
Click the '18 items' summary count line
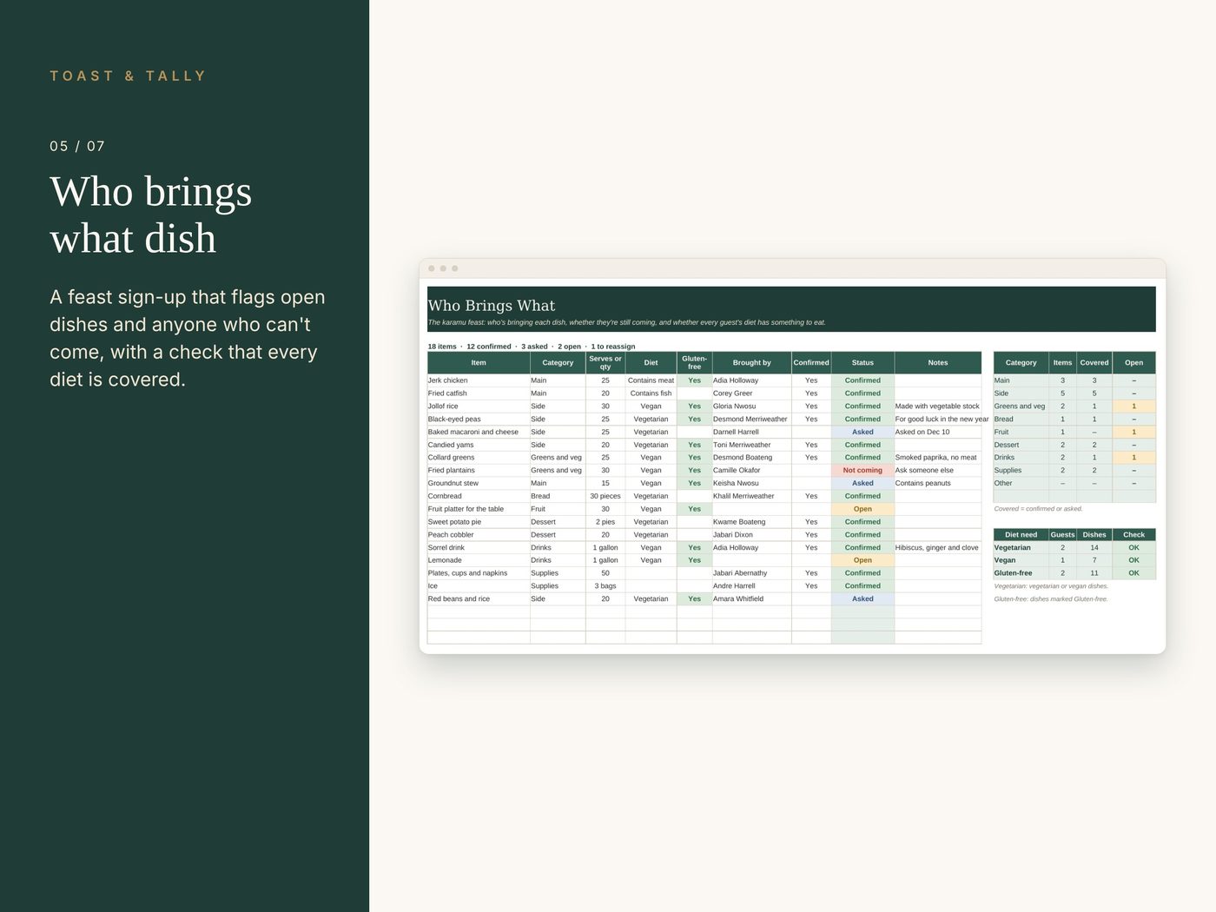(532, 347)
